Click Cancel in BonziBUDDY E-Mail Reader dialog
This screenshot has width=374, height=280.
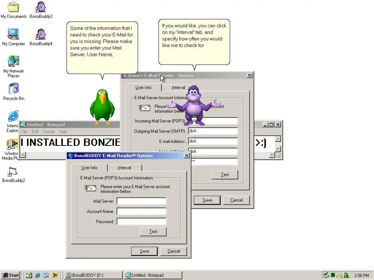[173, 251]
